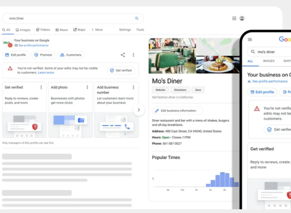Click the Add business number card illustration
The height and width of the screenshot is (213, 291).
pos(116,125)
